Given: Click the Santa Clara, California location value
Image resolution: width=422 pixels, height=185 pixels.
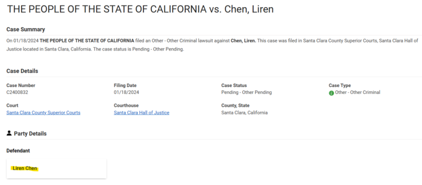Looking at the screenshot, I should coord(244,113).
